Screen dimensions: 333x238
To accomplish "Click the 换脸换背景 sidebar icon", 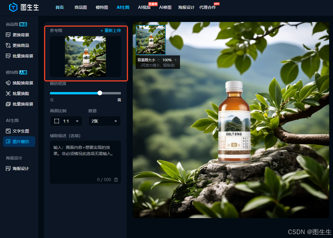I will pyautogui.click(x=8, y=83).
